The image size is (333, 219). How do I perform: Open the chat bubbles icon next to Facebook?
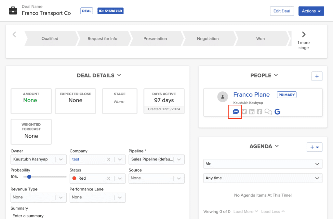coord(268,111)
